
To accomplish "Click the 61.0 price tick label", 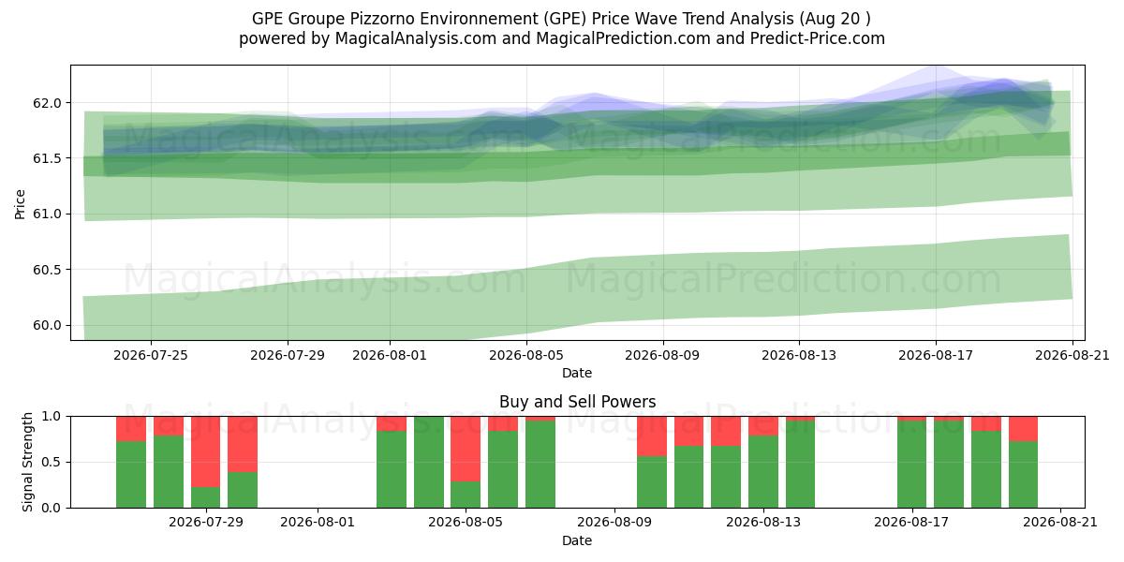I will pos(49,214).
